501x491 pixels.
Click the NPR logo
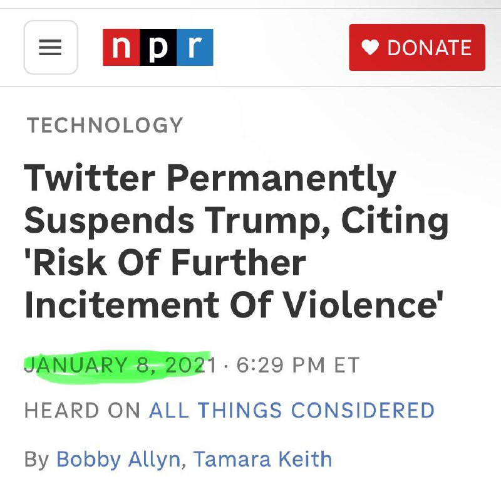pyautogui.click(x=158, y=47)
